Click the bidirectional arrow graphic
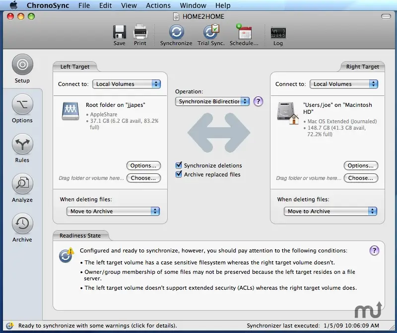 tap(219, 133)
